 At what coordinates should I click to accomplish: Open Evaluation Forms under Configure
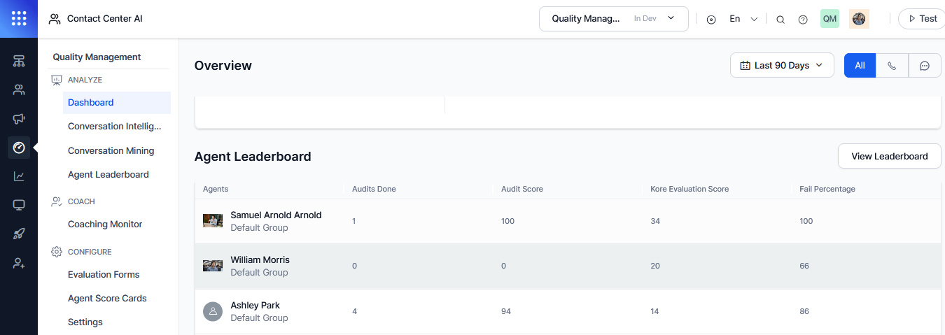tap(104, 274)
